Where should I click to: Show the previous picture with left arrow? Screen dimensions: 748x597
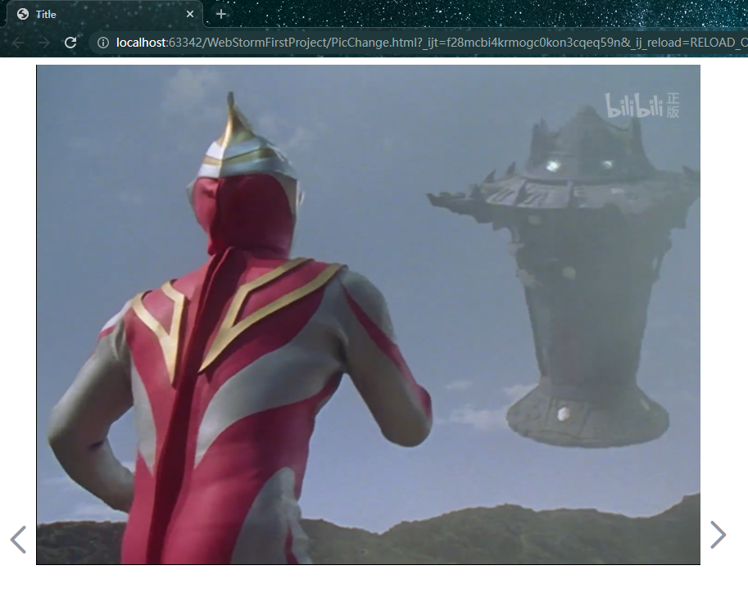tap(18, 540)
